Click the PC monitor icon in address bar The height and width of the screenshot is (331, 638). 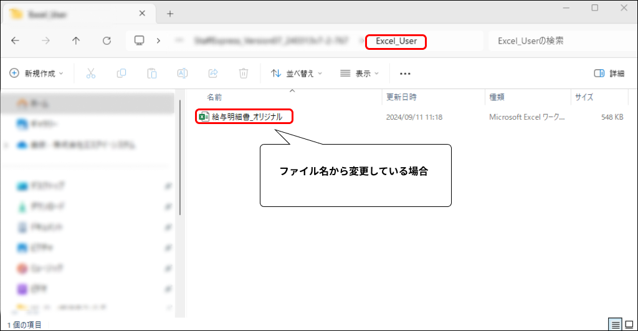click(139, 41)
